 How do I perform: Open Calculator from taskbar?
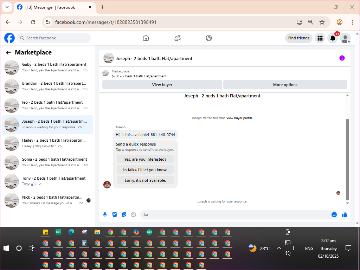84,243
